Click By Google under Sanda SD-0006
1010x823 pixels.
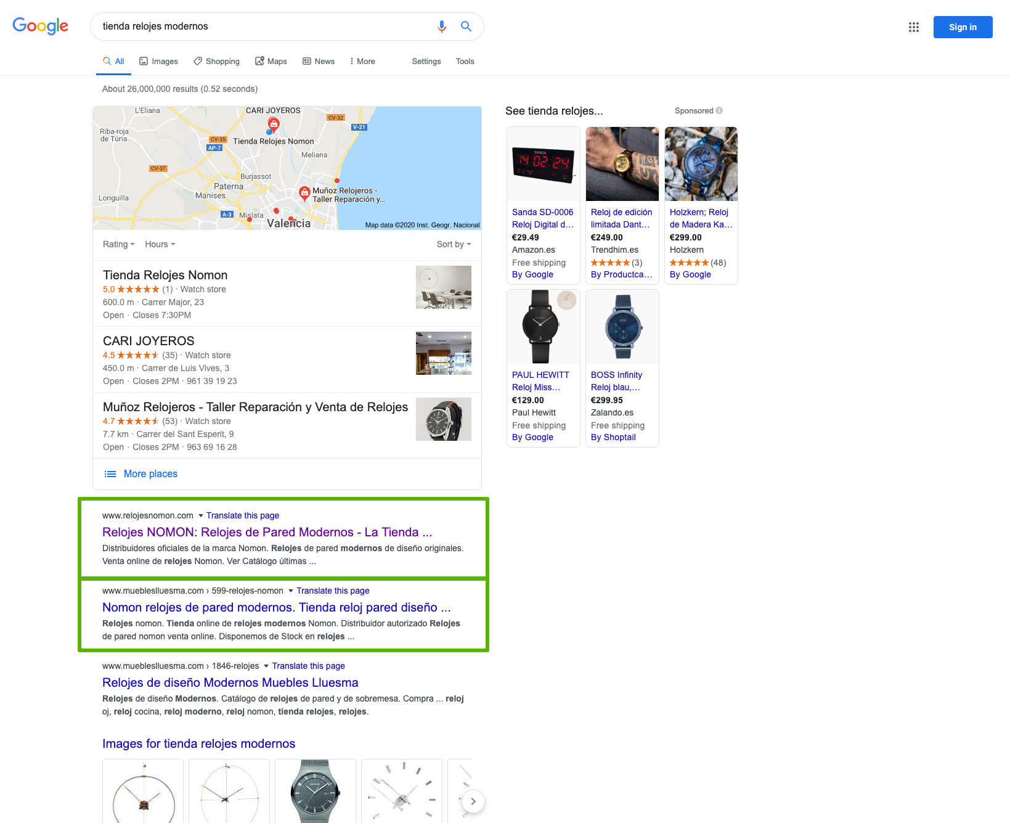532,275
